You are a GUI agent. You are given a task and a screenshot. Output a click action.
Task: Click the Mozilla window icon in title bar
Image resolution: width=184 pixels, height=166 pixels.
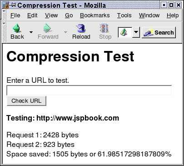(5, 5)
